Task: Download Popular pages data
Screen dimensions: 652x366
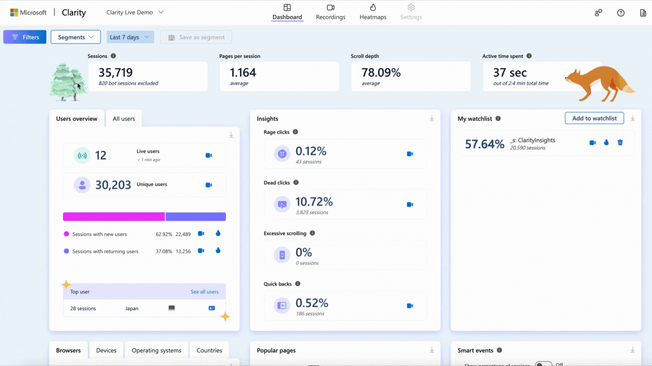Action: pos(432,350)
